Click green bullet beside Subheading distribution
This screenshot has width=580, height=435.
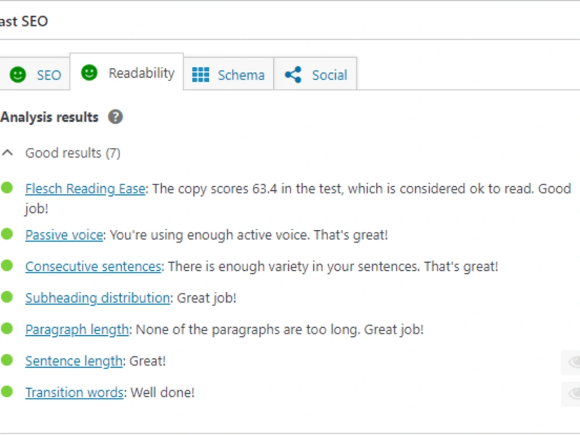tap(6, 297)
